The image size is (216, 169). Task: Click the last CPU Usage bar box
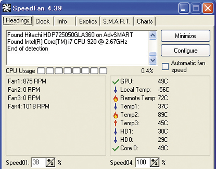pyautogui.click(x=103, y=70)
